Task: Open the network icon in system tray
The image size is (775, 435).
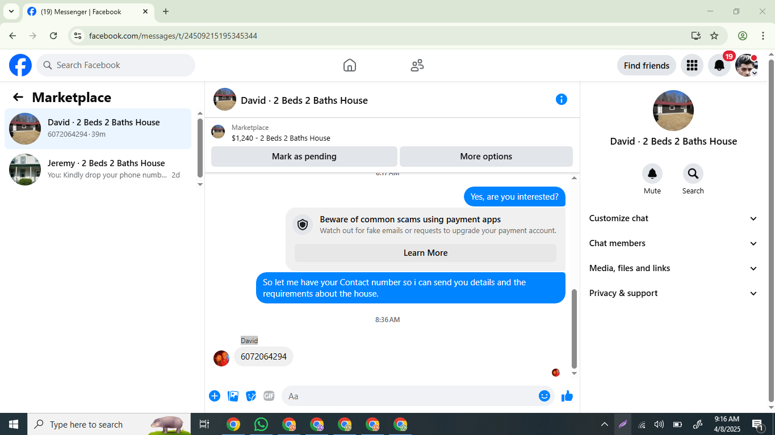Action: (642, 424)
